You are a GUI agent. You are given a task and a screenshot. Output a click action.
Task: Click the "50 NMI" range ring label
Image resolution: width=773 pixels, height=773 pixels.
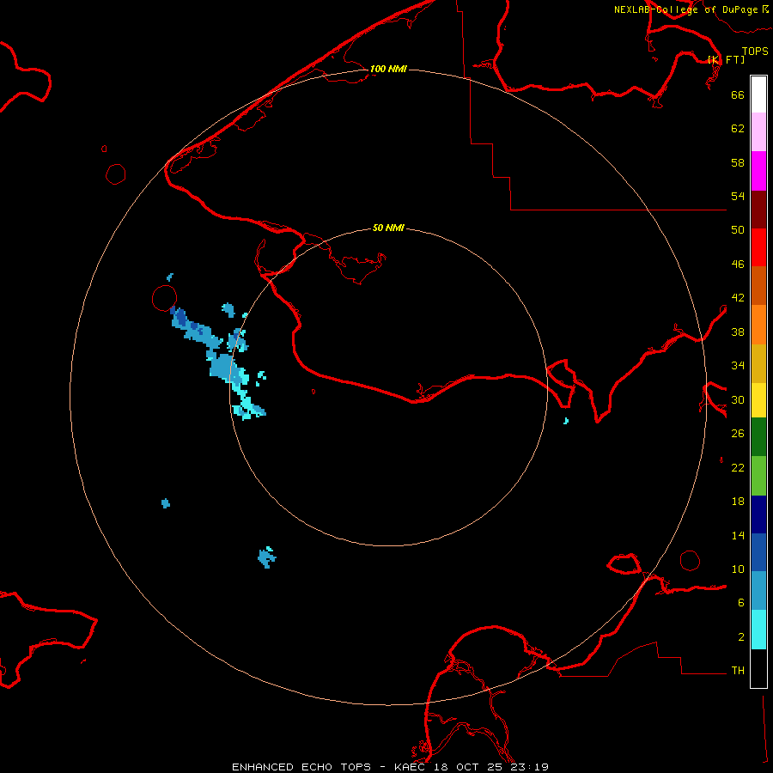click(x=388, y=228)
